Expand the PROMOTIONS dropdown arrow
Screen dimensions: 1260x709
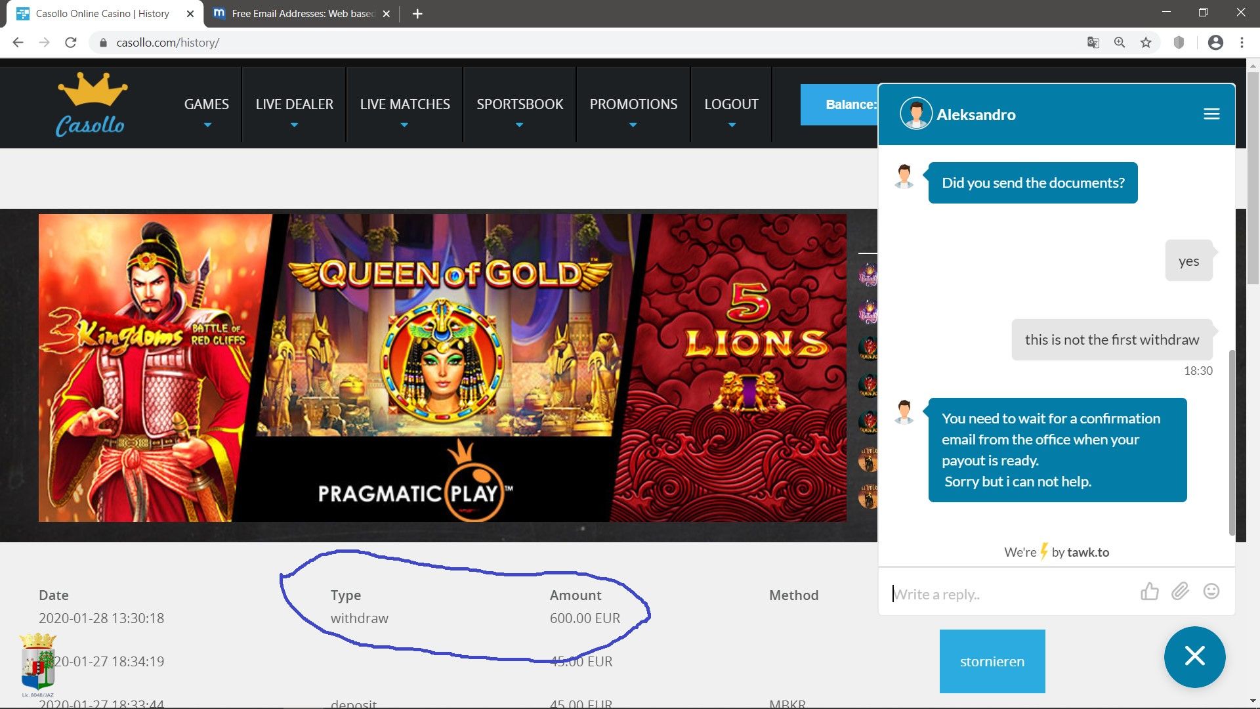(x=633, y=125)
